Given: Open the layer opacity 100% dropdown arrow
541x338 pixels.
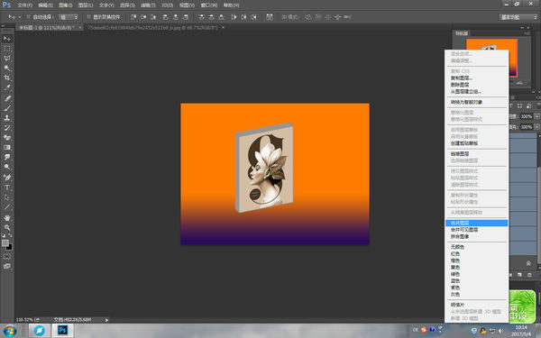Looking at the screenshot, I should (536, 116).
